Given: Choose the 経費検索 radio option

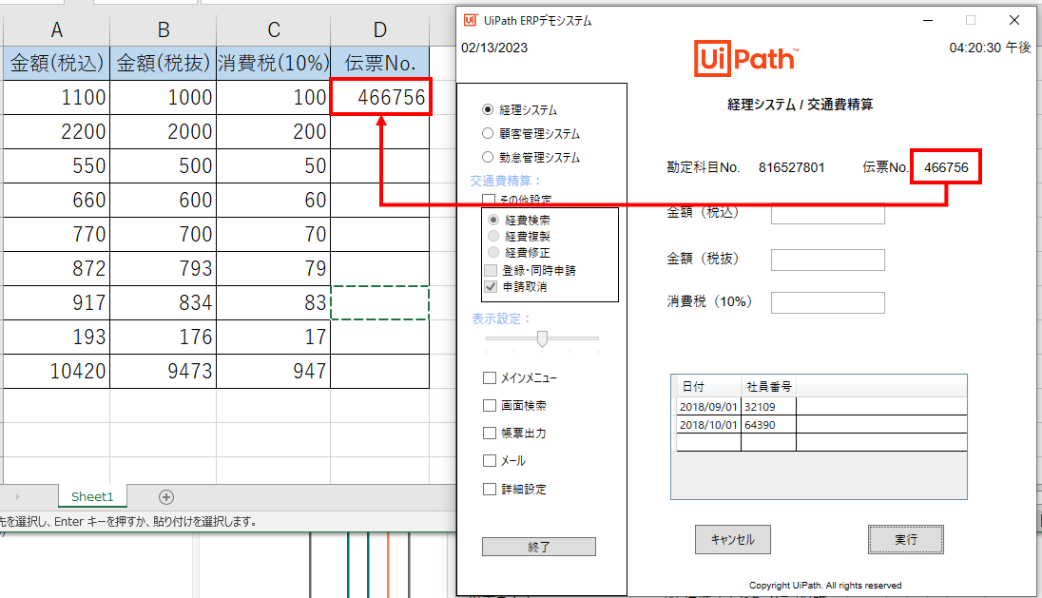Looking at the screenshot, I should pos(493,220).
